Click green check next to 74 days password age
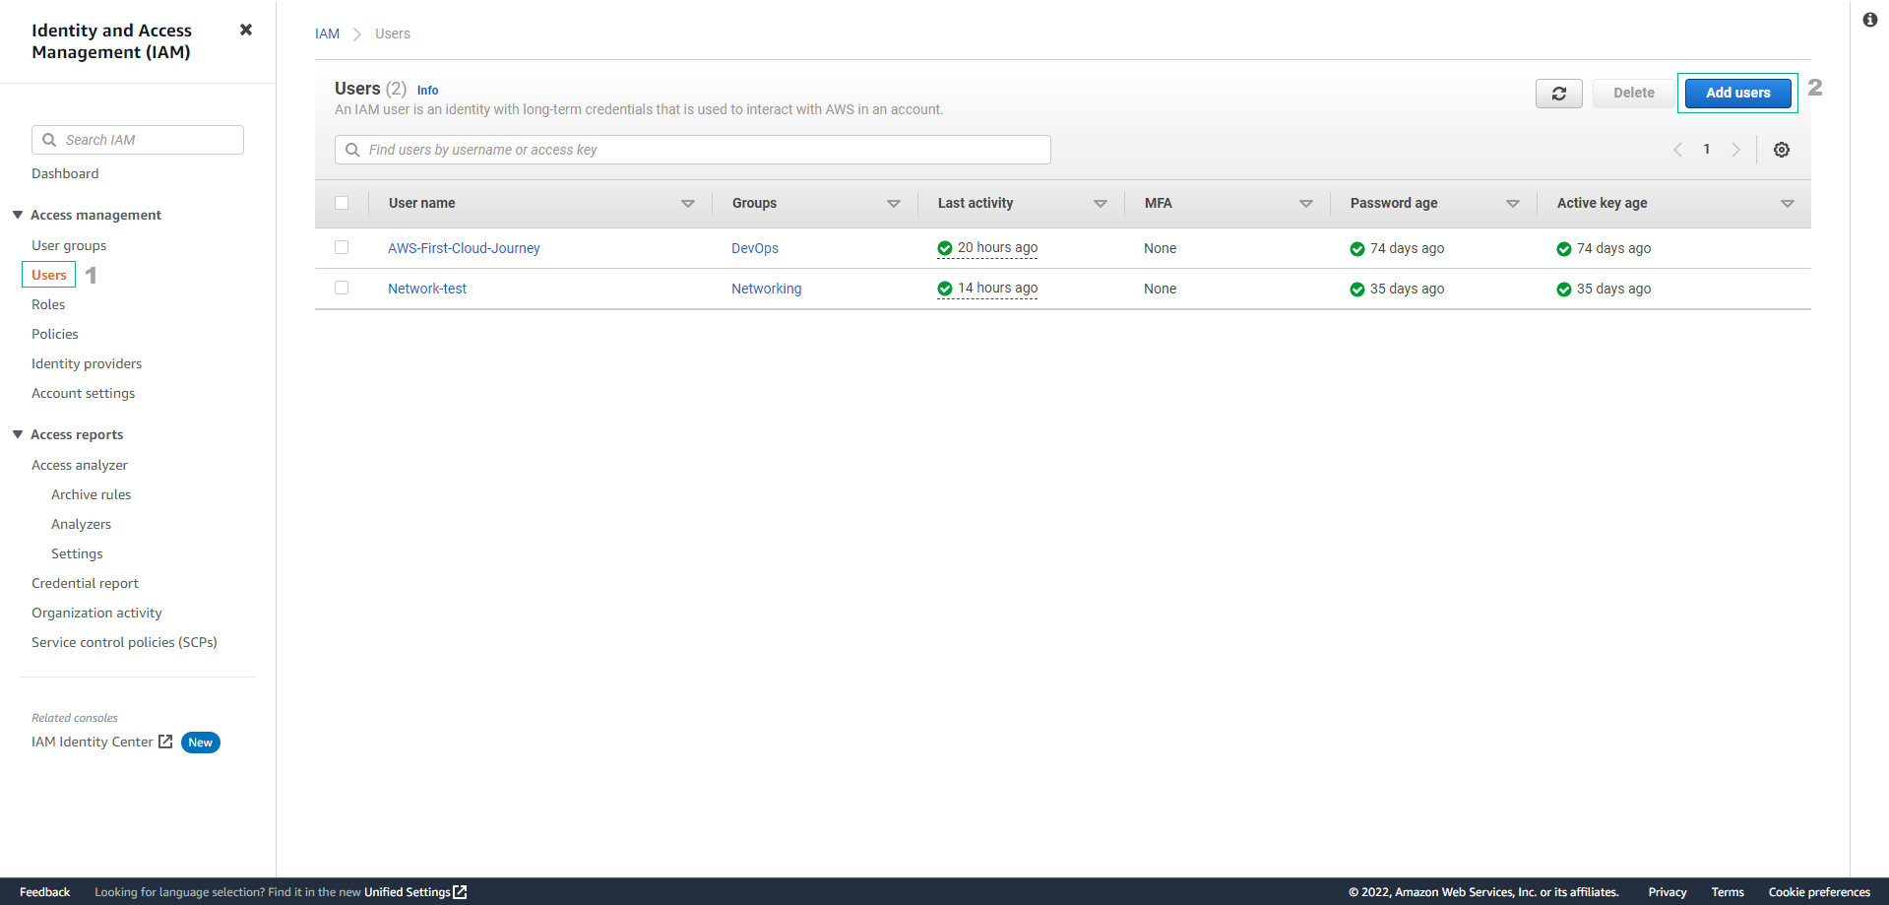The height and width of the screenshot is (905, 1889). 1357,249
